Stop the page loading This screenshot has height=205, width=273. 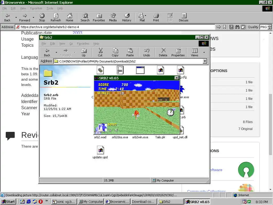tap(42, 17)
